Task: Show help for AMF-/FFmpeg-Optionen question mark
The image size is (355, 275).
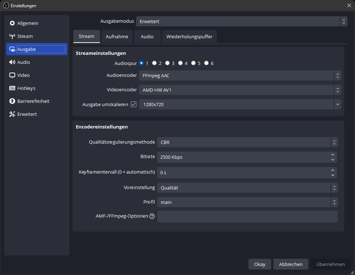Action: point(152,216)
